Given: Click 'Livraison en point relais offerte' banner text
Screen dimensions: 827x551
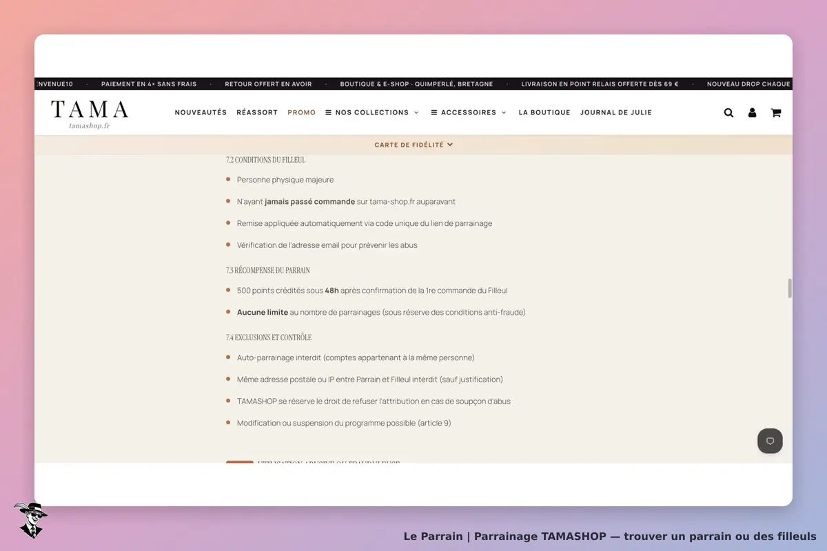Looking at the screenshot, I should coord(600,84).
